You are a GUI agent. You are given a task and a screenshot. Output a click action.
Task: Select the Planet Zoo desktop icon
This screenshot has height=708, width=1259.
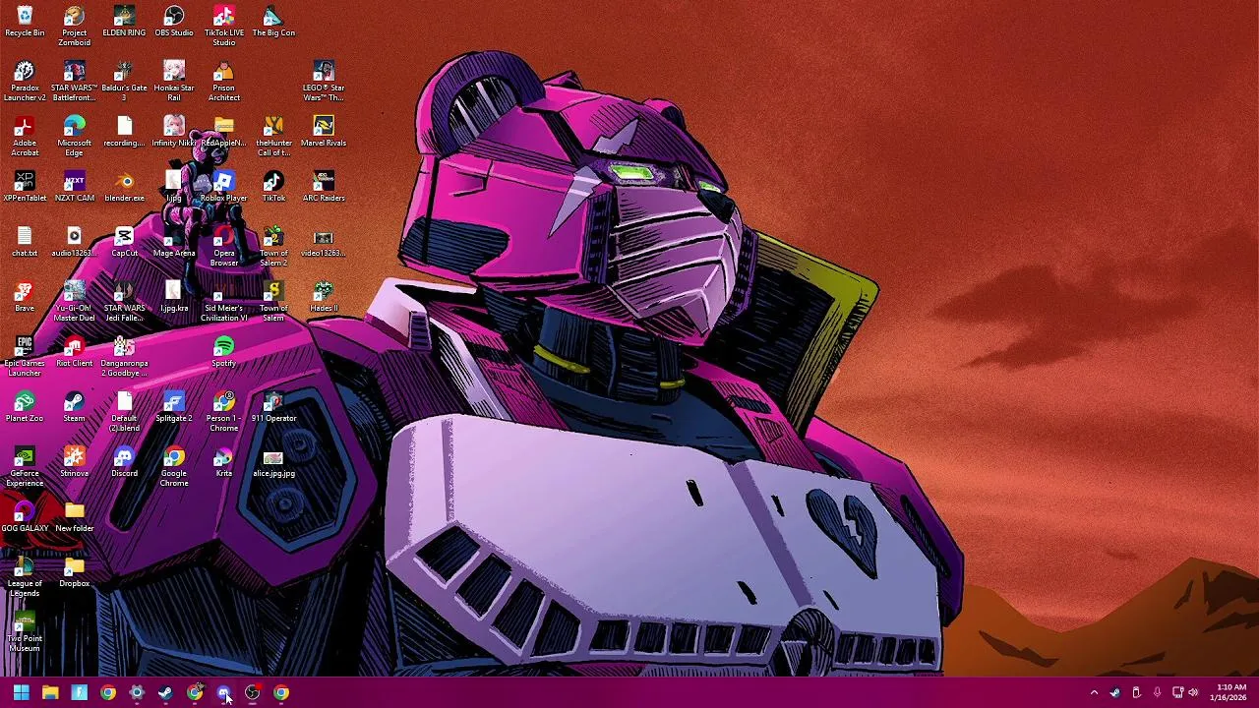pyautogui.click(x=25, y=407)
